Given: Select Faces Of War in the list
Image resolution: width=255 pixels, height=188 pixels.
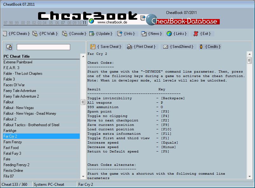Looking at the screenshot, I should coord(42,85).
